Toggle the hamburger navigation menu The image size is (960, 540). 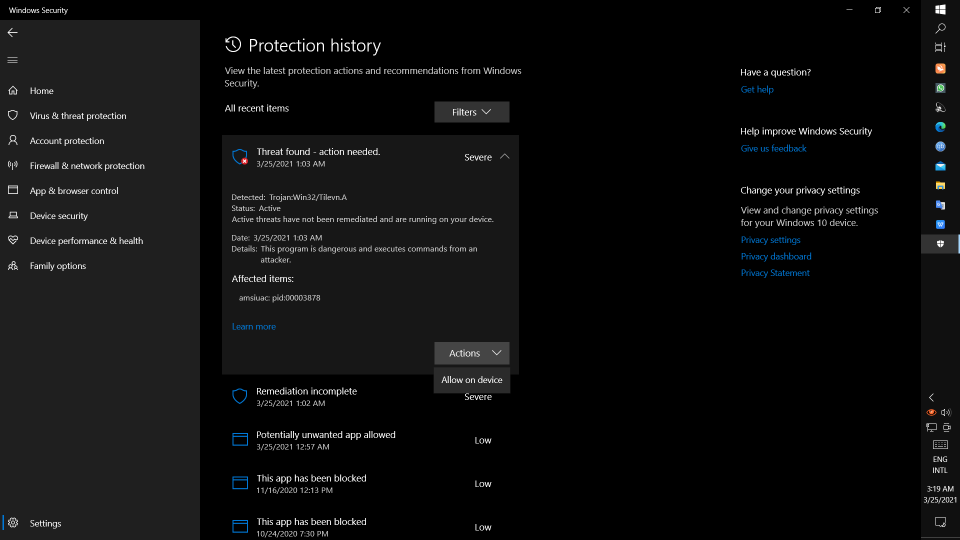click(x=12, y=60)
